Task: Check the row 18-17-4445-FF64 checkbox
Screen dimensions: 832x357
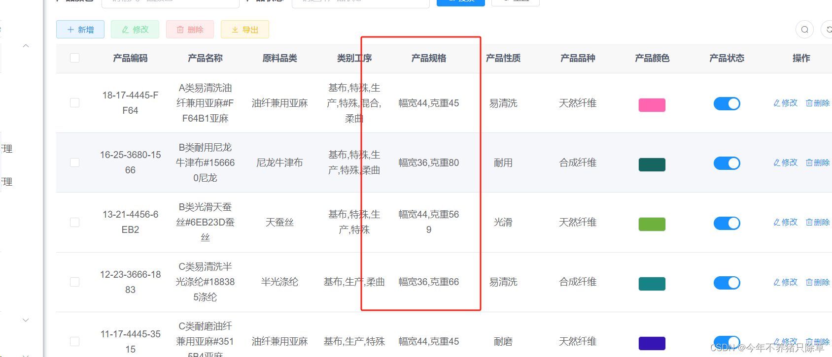Action: pos(75,103)
